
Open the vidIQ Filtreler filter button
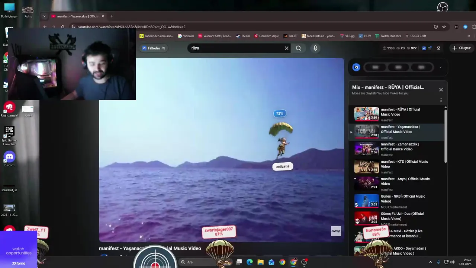pos(154,48)
